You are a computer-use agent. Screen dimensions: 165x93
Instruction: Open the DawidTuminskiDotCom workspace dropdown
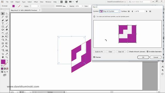coord(116,2)
